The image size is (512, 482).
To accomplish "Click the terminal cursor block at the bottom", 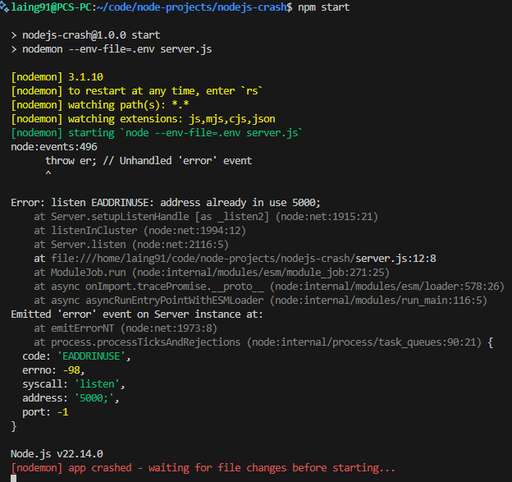I will click(x=13, y=479).
